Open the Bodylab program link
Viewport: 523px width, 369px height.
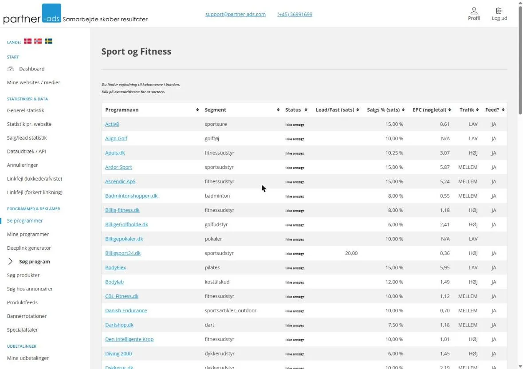coord(114,282)
